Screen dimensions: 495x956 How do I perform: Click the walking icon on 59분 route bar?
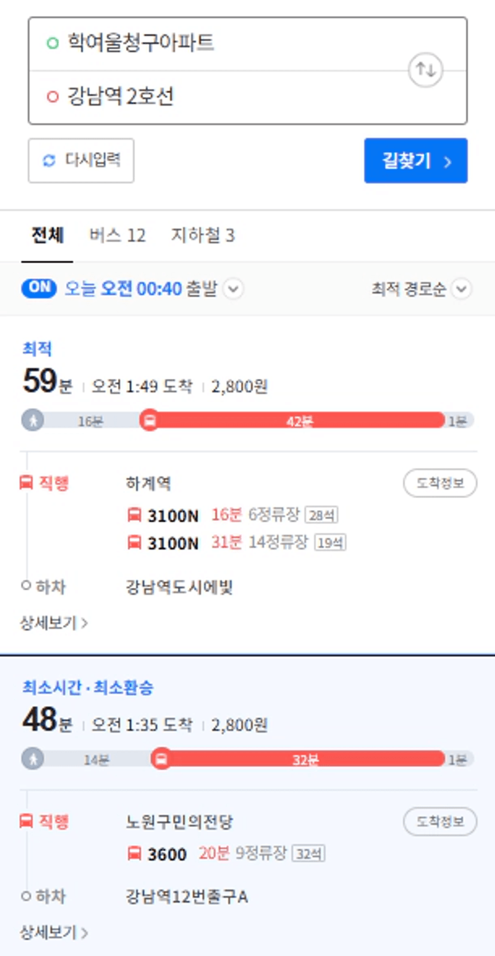coord(33,421)
